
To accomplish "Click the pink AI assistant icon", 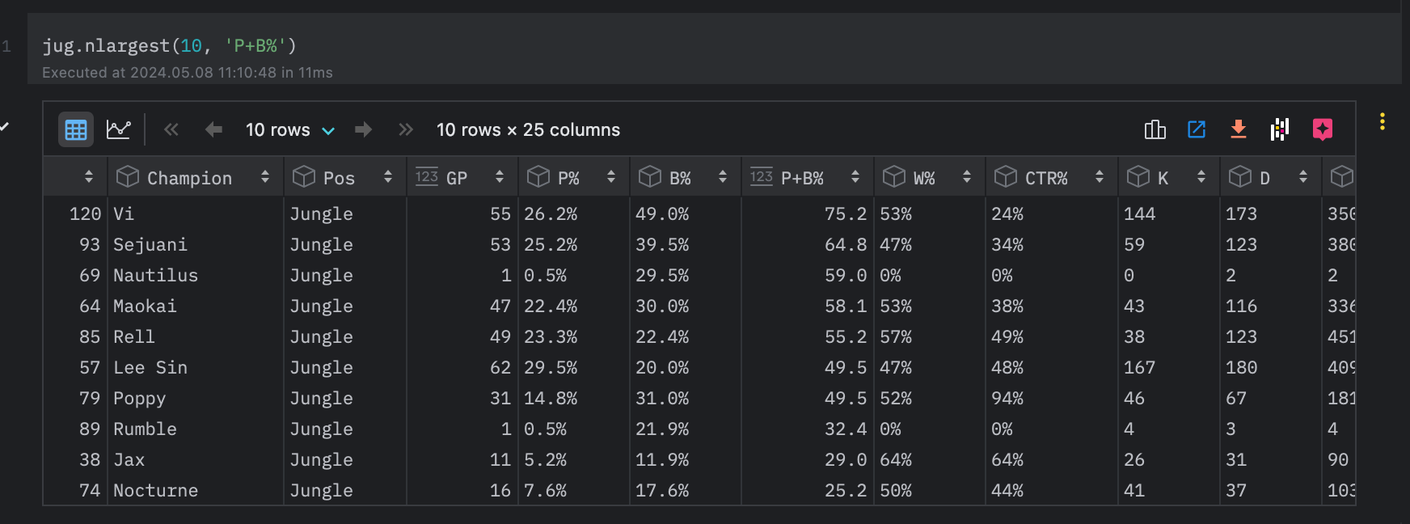I will [1323, 129].
